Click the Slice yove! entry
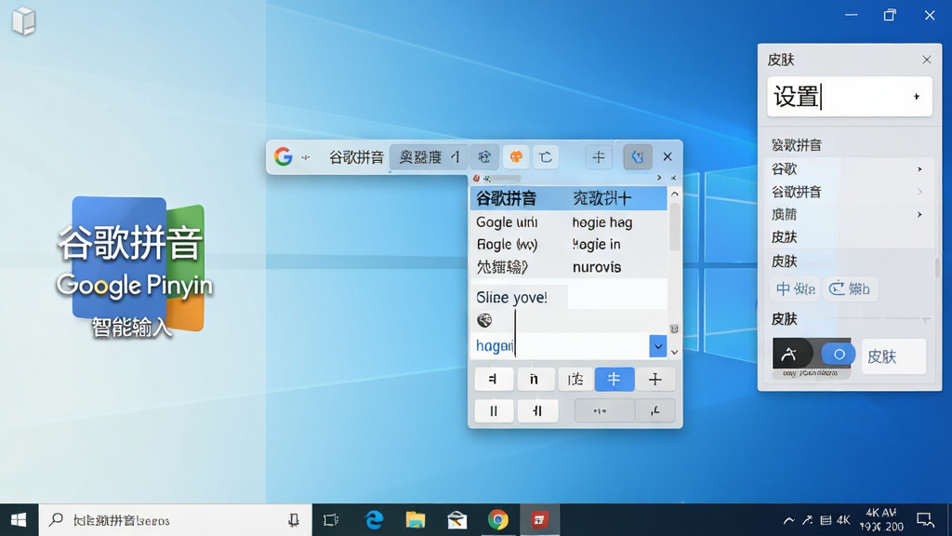 tap(512, 297)
